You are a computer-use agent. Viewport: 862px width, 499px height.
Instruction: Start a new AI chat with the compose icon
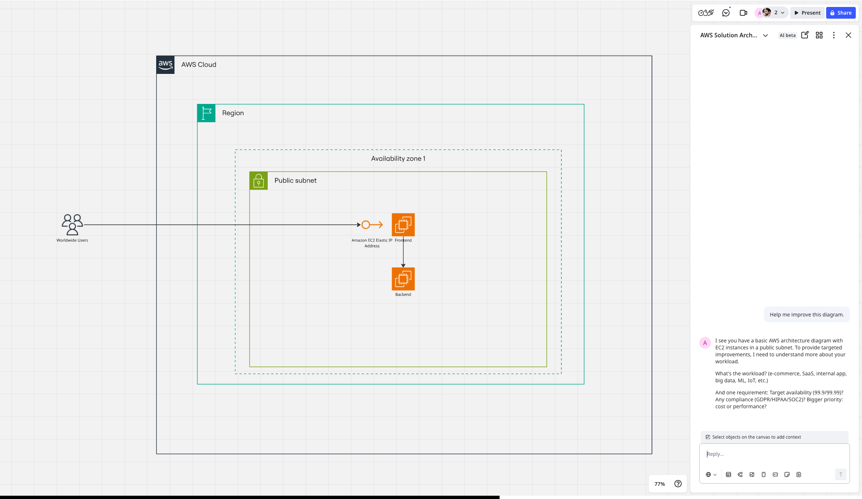click(x=805, y=35)
